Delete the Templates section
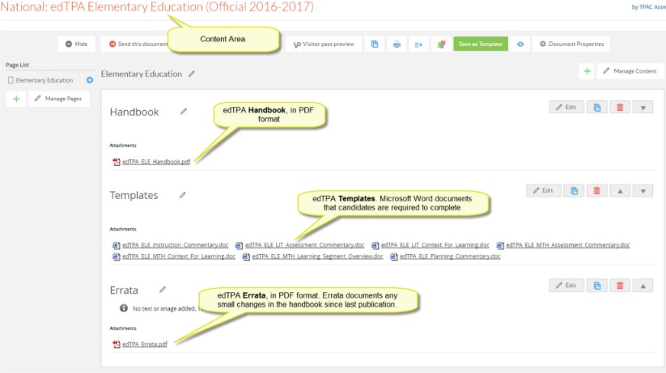 596,190
